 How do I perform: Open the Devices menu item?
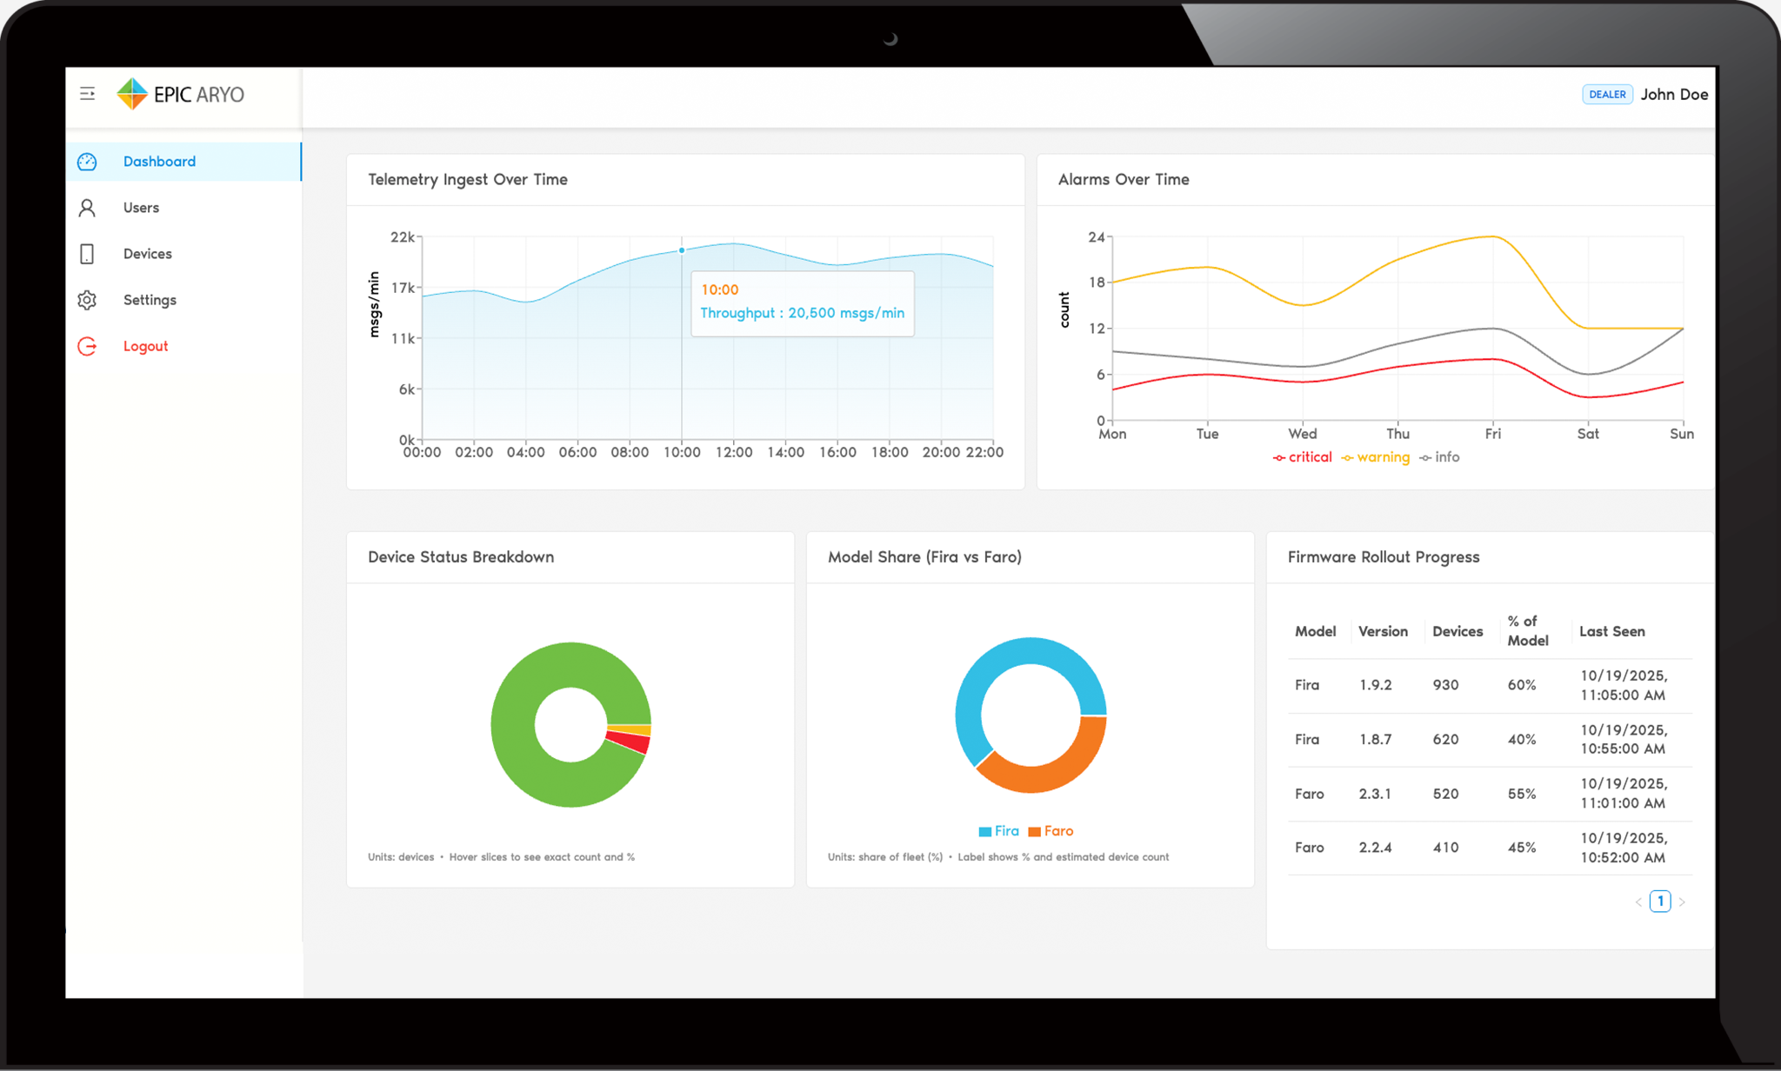point(147,254)
